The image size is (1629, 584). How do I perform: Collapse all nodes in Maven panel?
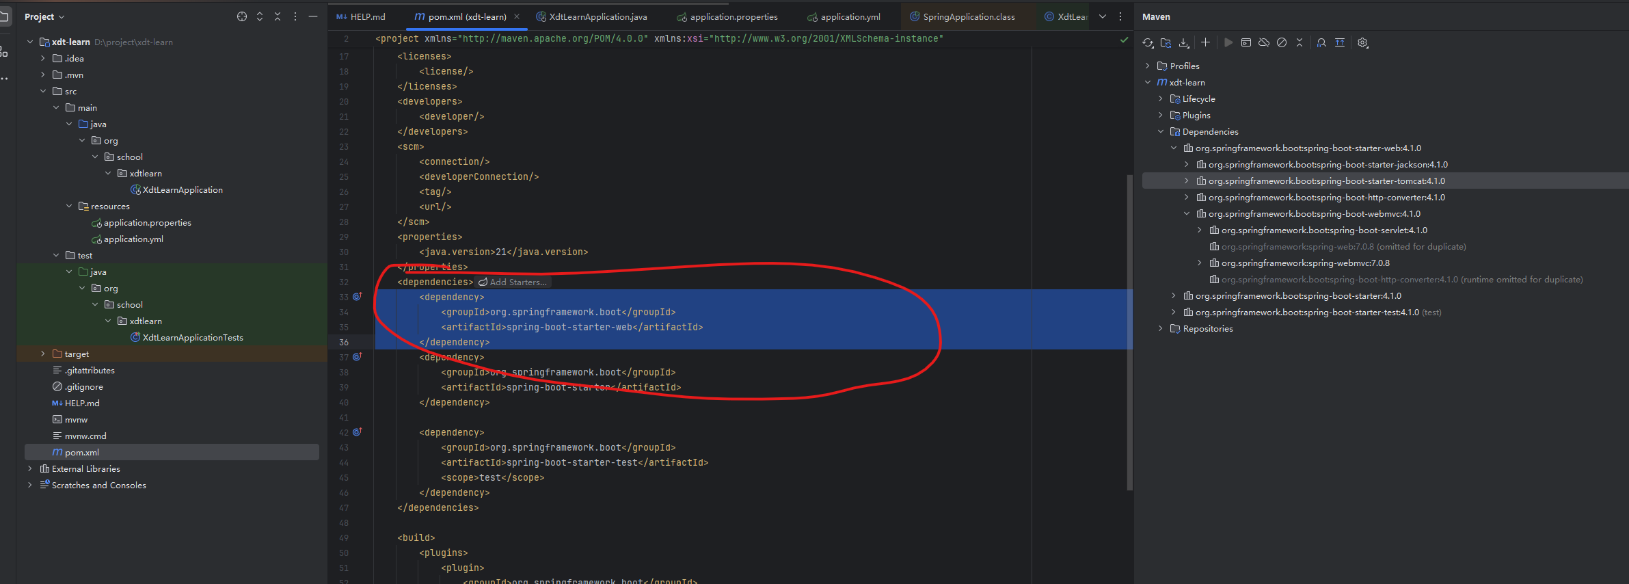[x=1300, y=42]
